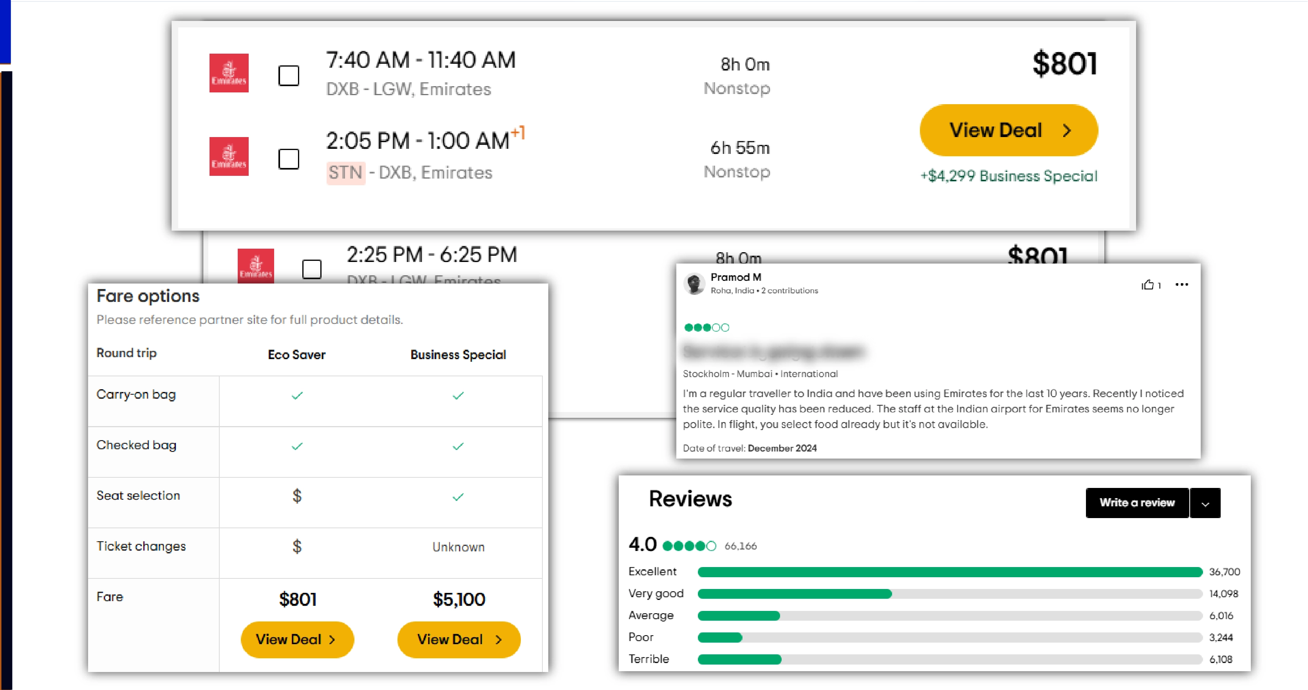Click the highlighted STN airport code
This screenshot has height=690, width=1308.
345,173
